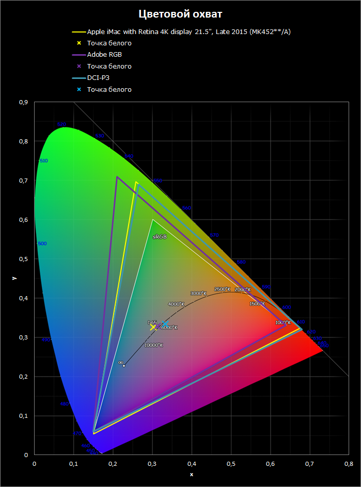Click the 10000°K color temperature label

click(x=153, y=345)
